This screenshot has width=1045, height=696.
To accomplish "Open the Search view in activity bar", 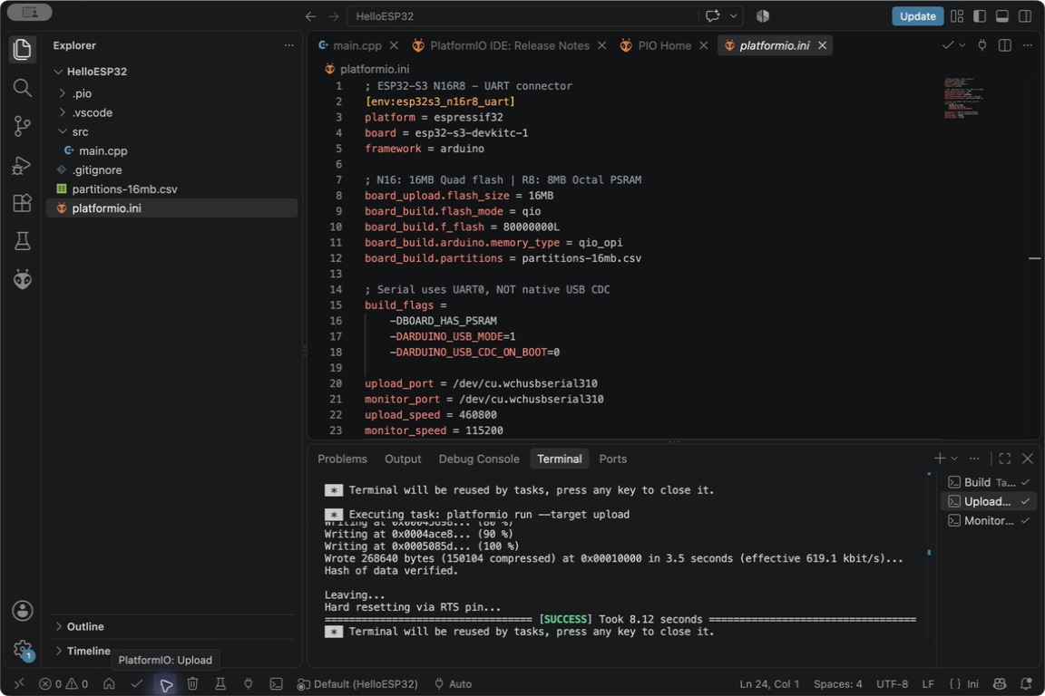I will (22, 88).
